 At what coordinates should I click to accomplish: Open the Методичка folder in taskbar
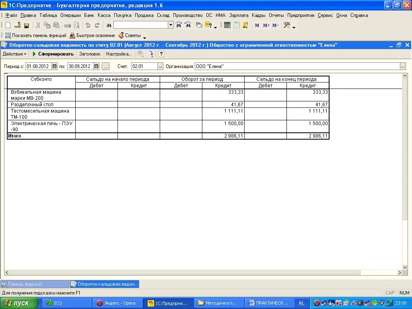click(219, 303)
